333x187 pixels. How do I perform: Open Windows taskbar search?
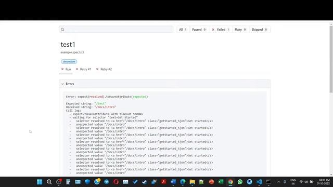(49, 182)
